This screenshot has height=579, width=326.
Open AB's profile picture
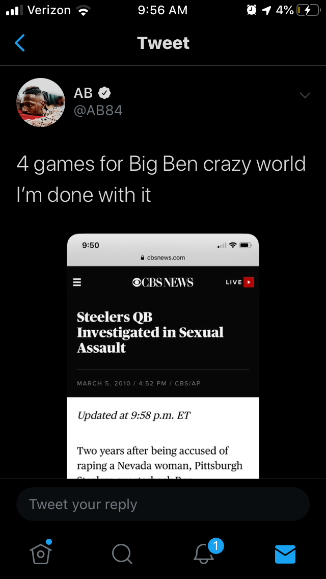41,102
